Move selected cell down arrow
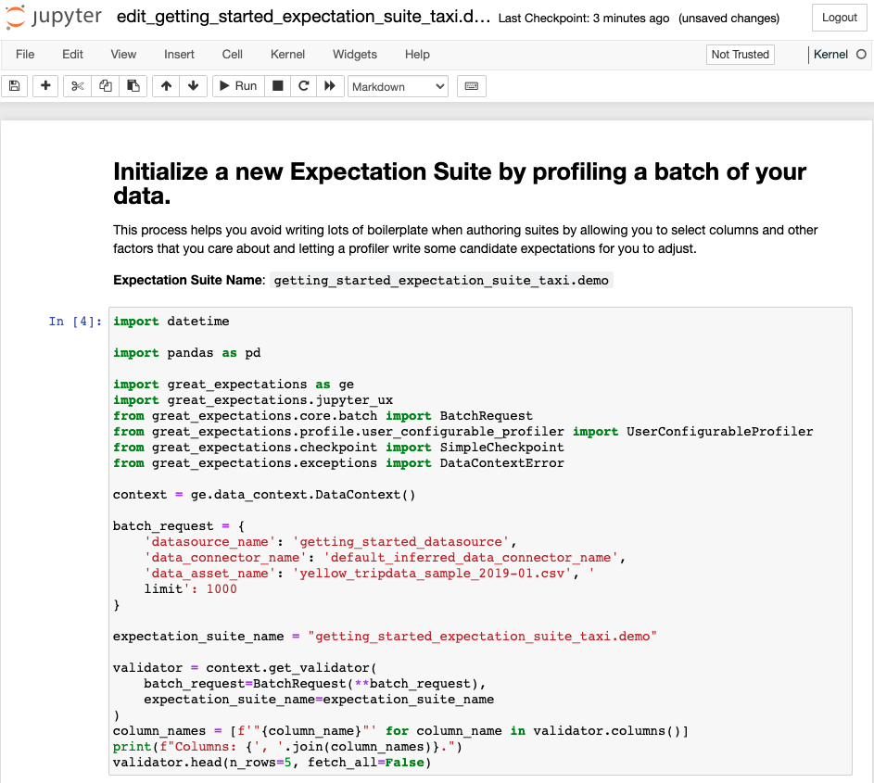This screenshot has width=874, height=783. click(x=193, y=86)
